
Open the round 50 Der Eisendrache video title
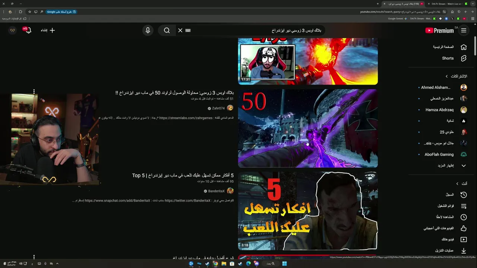click(175, 93)
